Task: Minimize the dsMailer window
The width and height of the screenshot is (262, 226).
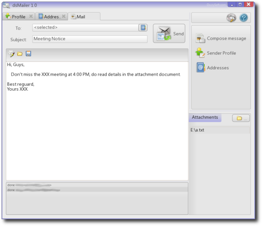Action: [232, 4]
